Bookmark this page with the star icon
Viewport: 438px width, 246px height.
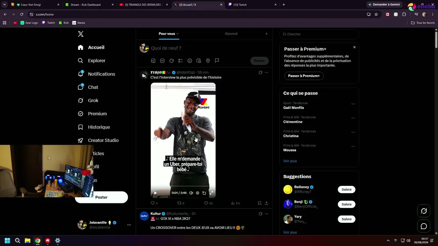click(376, 14)
